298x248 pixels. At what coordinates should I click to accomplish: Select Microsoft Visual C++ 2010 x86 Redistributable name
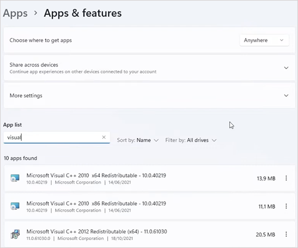coord(96,203)
